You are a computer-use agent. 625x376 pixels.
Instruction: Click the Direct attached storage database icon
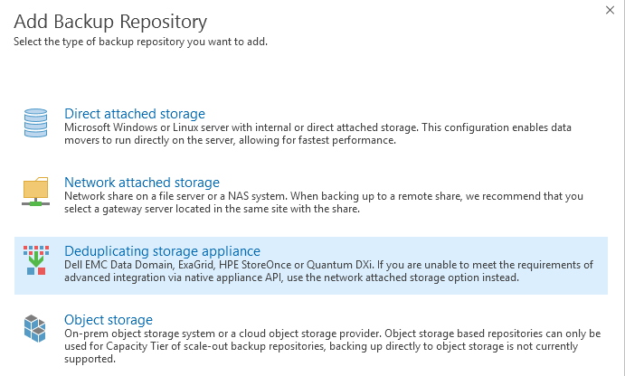coord(36,123)
